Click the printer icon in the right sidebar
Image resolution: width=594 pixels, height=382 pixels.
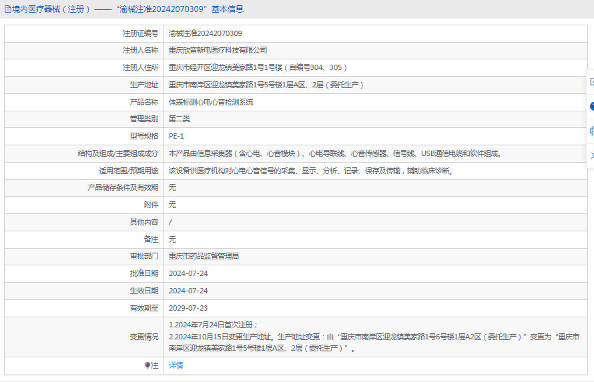point(592,131)
